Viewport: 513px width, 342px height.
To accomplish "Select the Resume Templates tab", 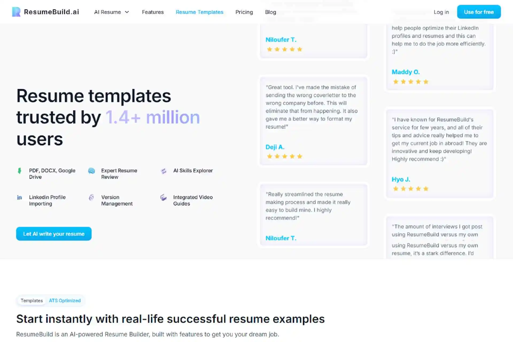I will point(199,12).
